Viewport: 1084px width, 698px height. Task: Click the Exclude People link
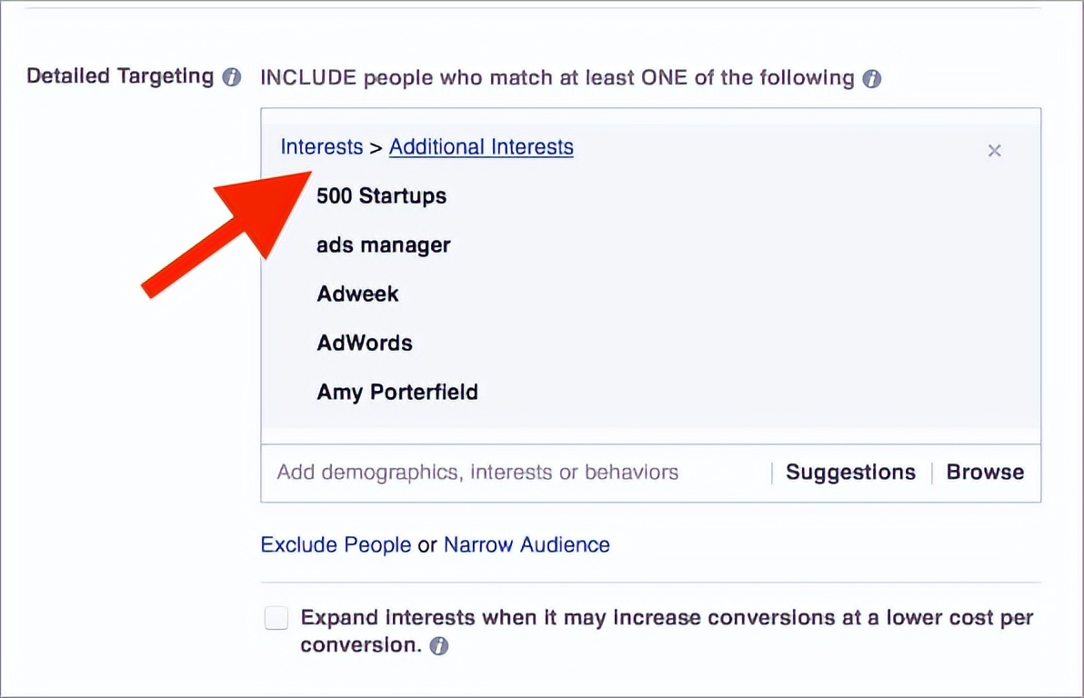point(336,545)
